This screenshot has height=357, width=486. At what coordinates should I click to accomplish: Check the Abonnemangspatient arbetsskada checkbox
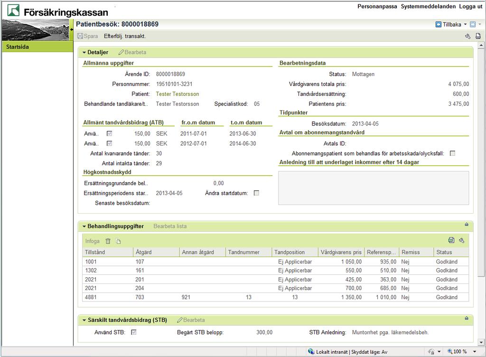[x=452, y=153]
